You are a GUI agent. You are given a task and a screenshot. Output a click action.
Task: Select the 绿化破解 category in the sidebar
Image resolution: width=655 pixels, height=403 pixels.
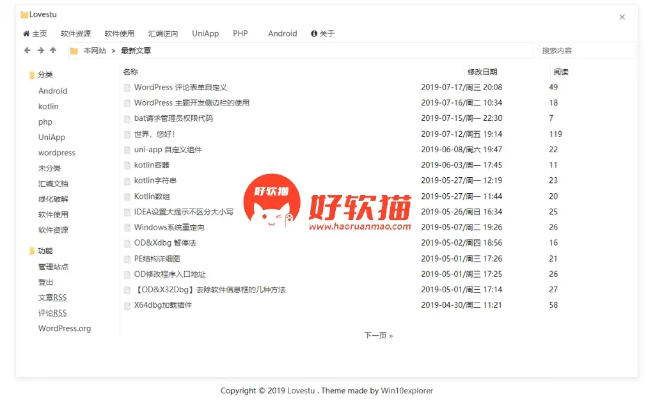[53, 199]
